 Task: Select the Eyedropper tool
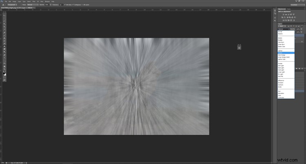[4, 29]
